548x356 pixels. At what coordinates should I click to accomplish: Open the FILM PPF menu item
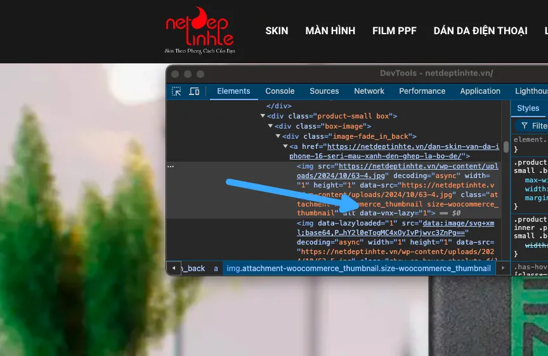(395, 30)
